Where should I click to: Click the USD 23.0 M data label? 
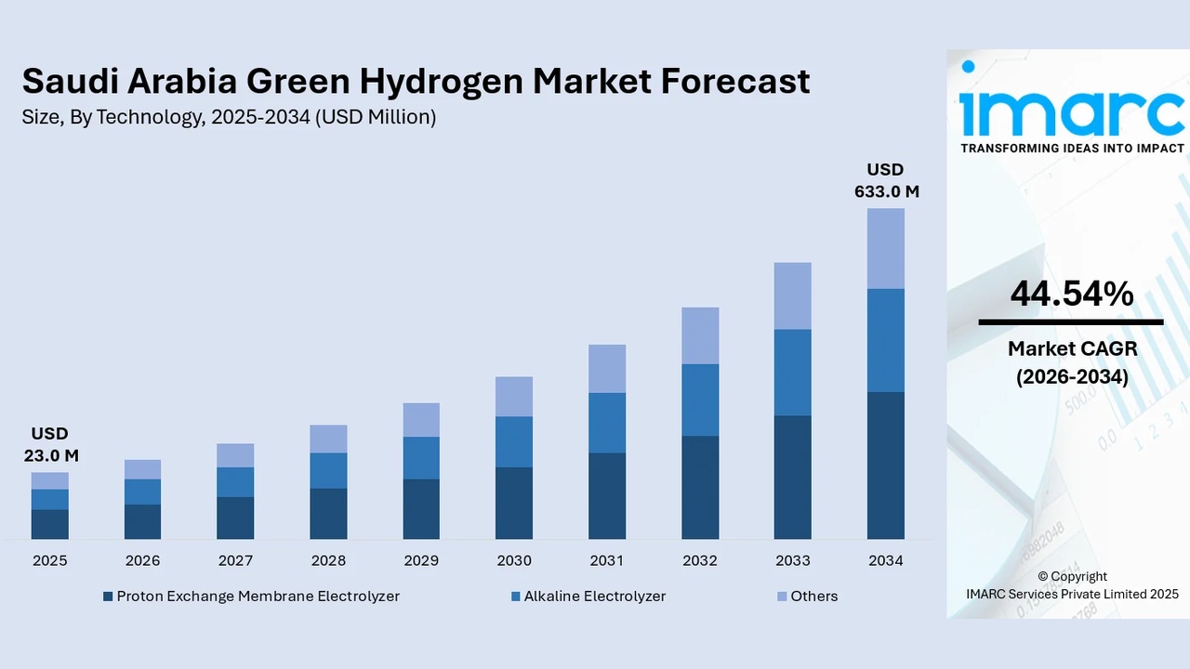[x=49, y=445]
